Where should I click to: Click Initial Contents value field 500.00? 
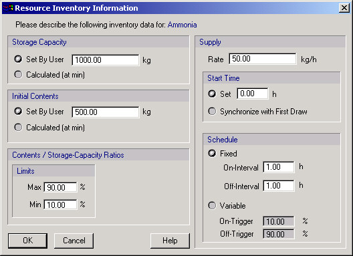pyautogui.click(x=106, y=112)
